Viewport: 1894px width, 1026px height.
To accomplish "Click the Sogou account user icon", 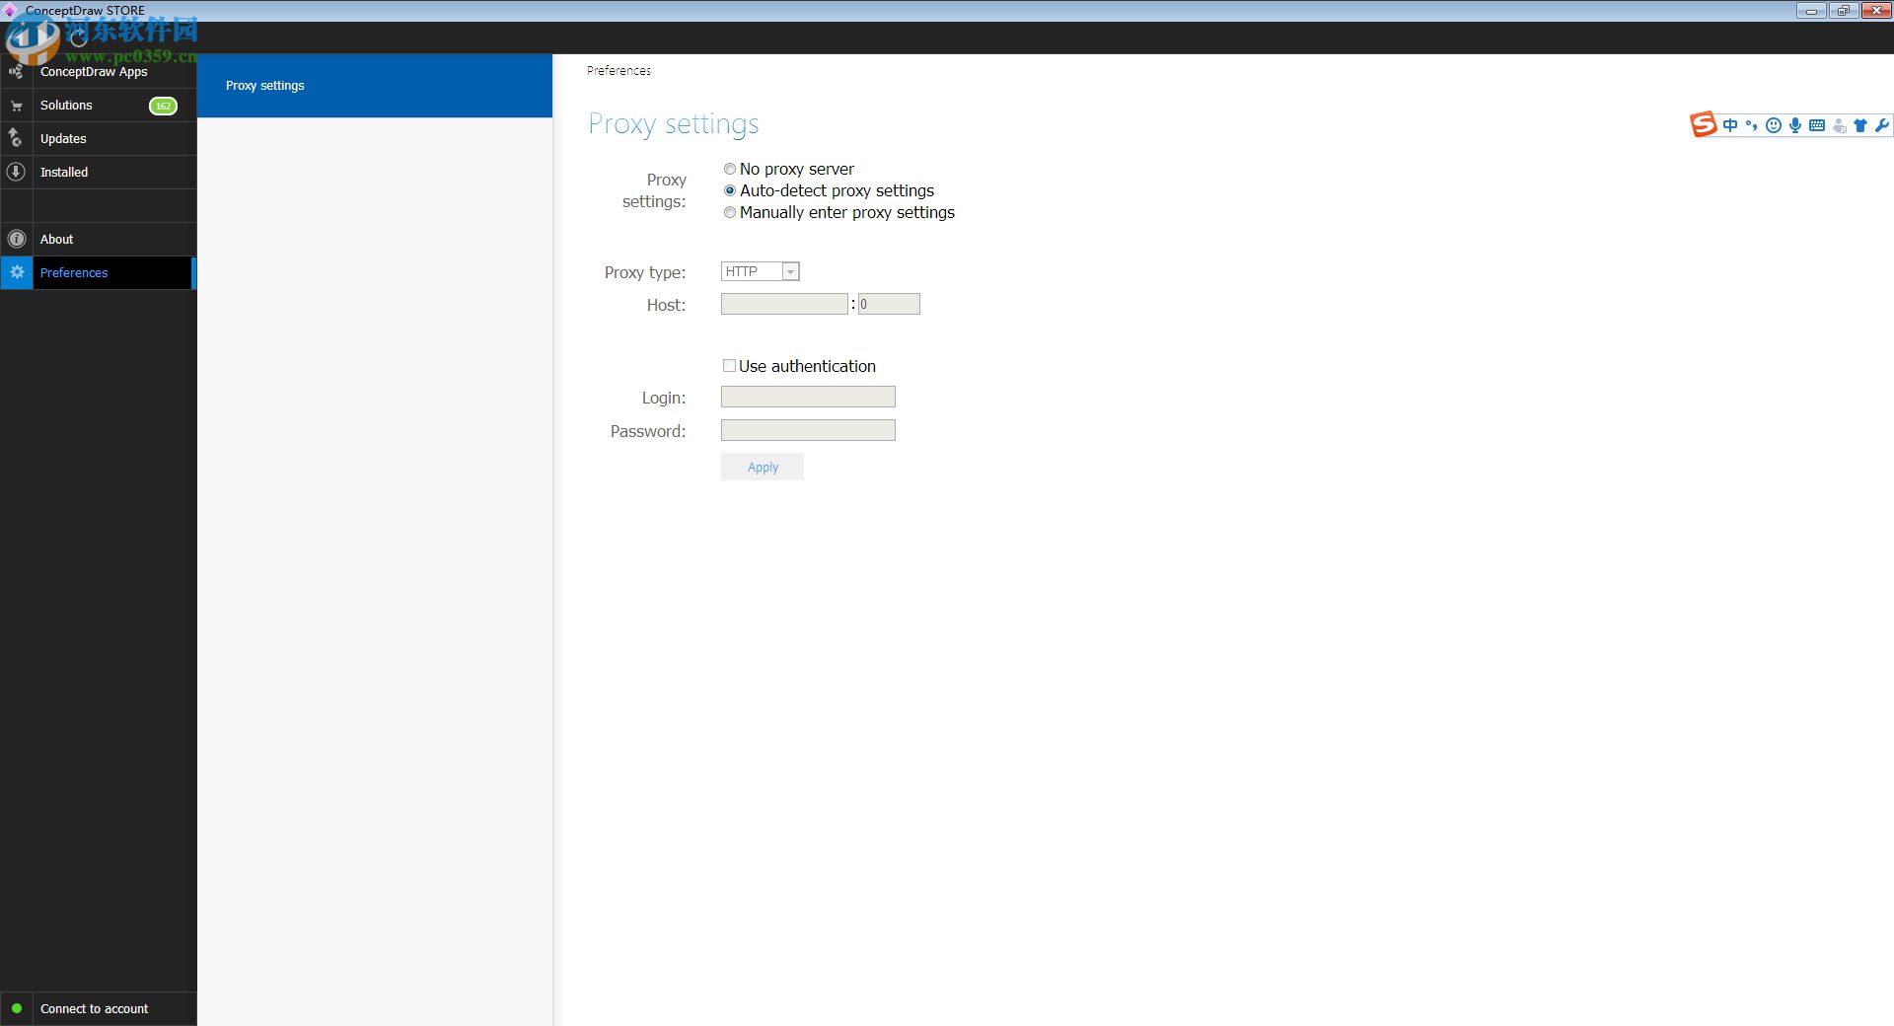I will coord(1839,125).
